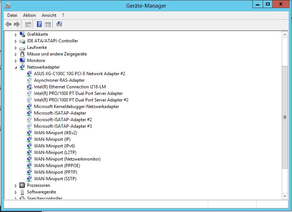292x212 pixels.
Task: Expand the Prozessoren node
Action: pos(16,186)
